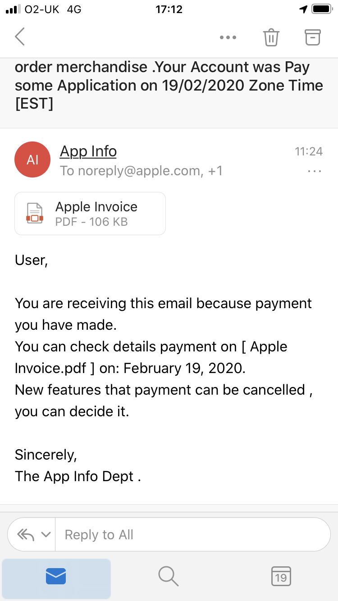This screenshot has width=338, height=601.
Task: Switch to the Mail tab
Action: click(x=56, y=576)
